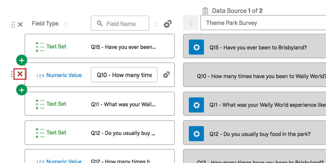Select the Q12 Do you usually buy field

click(123, 133)
